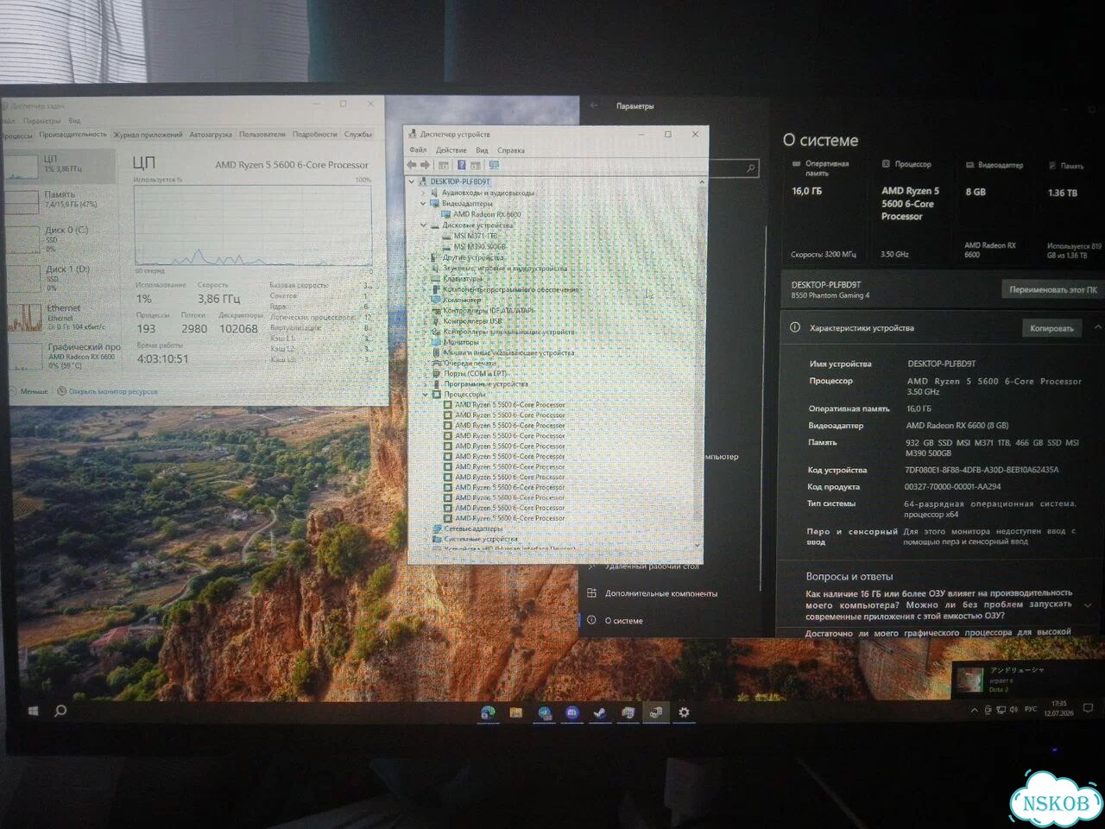
Task: Open the Файл menu in Device Manager
Action: click(418, 150)
